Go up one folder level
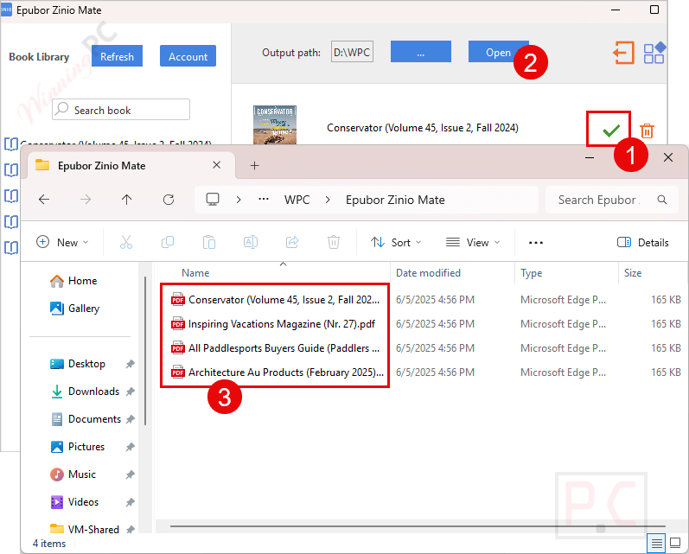This screenshot has width=689, height=554. [x=126, y=200]
